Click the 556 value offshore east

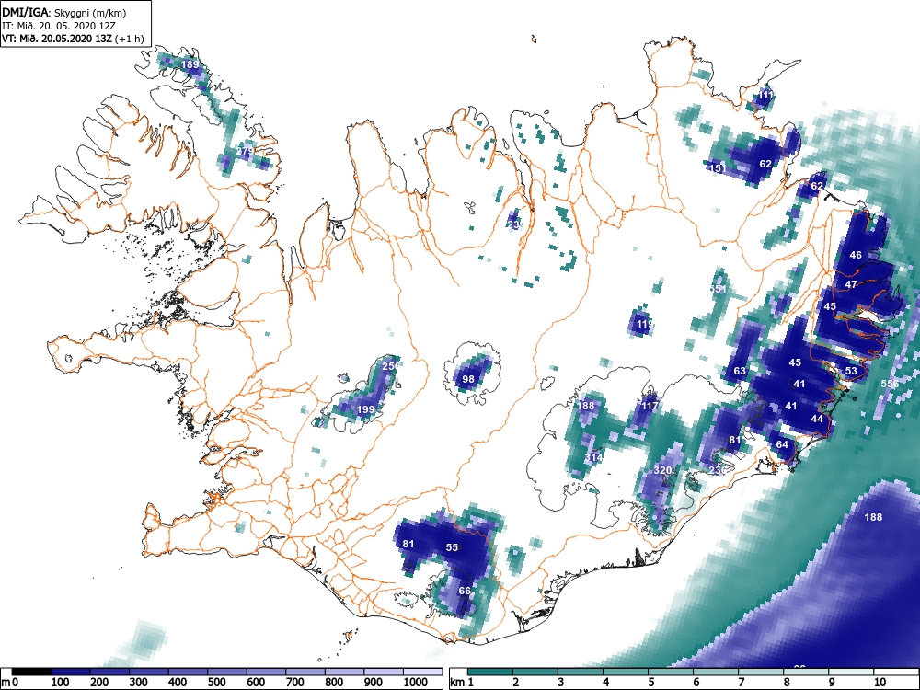[890, 384]
